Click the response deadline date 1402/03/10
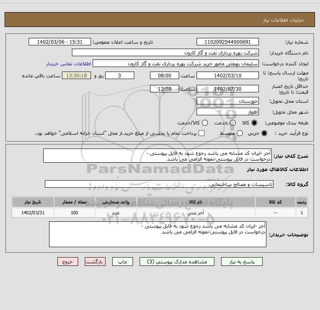The width and height of the screenshot is (320, 310). (228, 76)
